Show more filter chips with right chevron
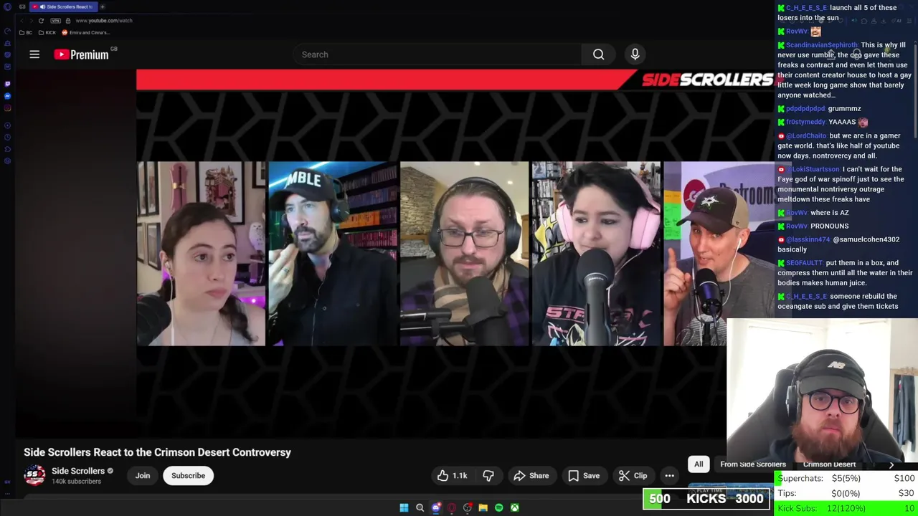Screen dimensions: 918x516 click(891, 464)
